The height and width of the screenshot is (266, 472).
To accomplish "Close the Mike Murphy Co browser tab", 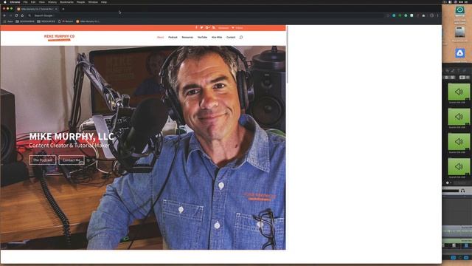I will (56, 9).
